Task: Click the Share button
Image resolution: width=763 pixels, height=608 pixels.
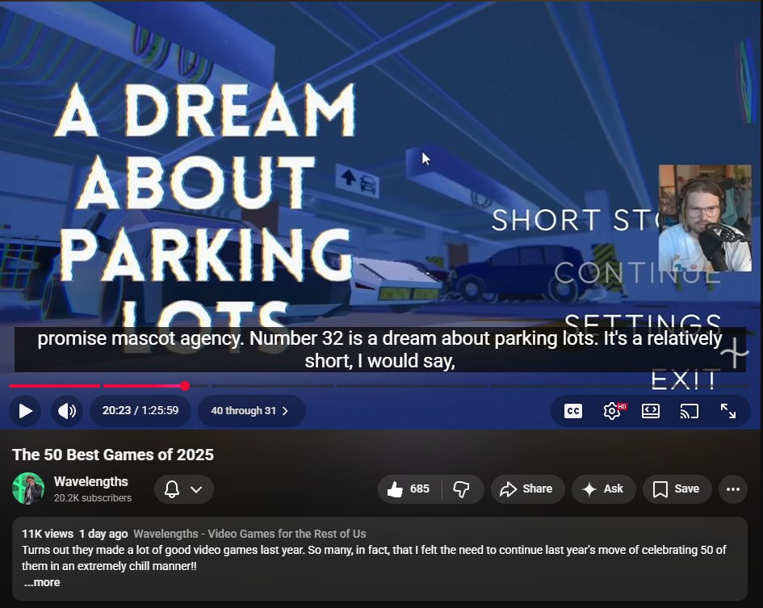Action: click(x=527, y=488)
